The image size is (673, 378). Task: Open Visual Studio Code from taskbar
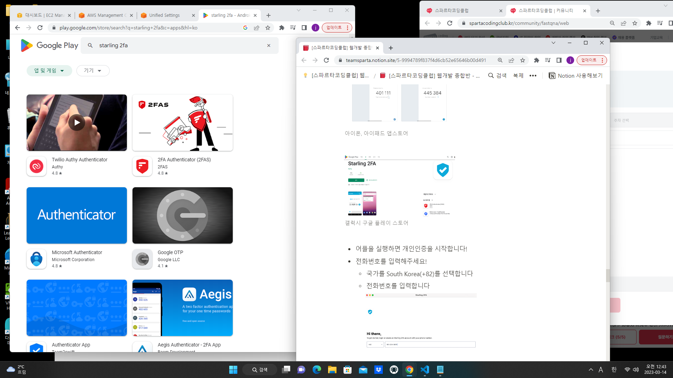tap(425, 370)
